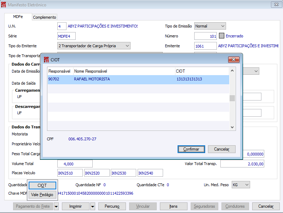Screen dimensions: 283x213
Task: Click the Emitente name ABYZ PARTICIPAÇÕES text
Action: pos(248,46)
